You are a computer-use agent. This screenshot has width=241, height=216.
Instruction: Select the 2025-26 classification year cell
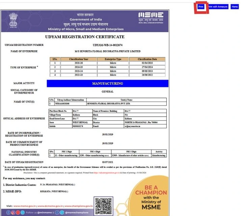pos(79,63)
